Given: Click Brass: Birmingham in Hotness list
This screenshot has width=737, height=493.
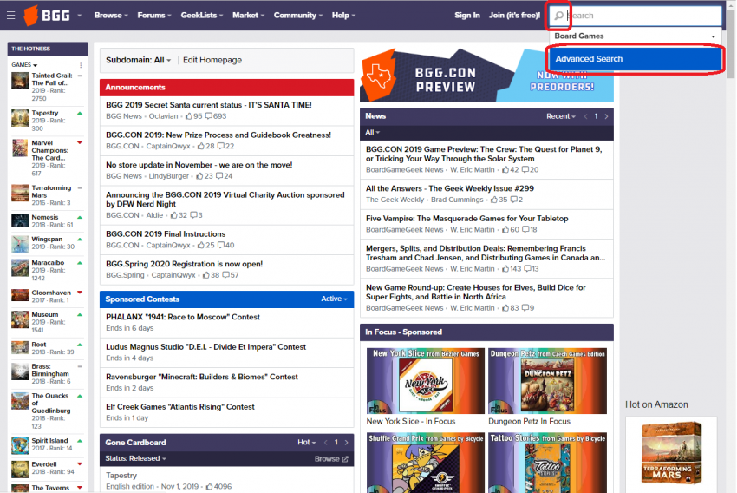Looking at the screenshot, I should click(50, 371).
